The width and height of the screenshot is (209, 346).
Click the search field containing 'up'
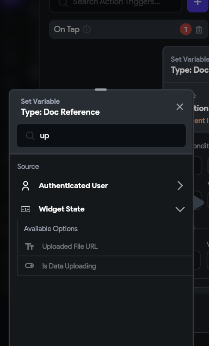tap(102, 136)
